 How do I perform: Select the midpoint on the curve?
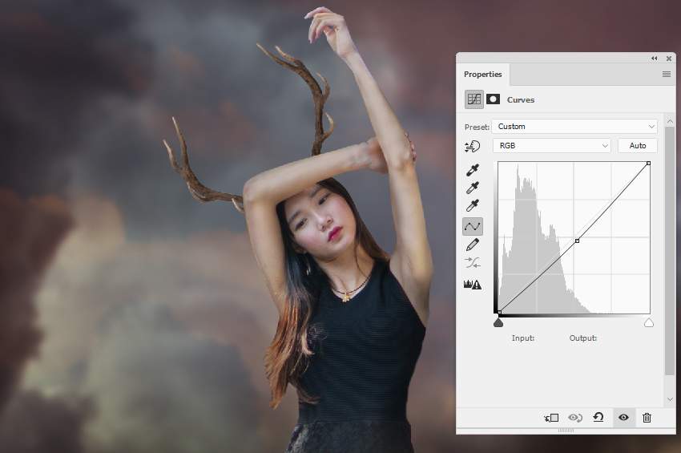[x=577, y=241]
